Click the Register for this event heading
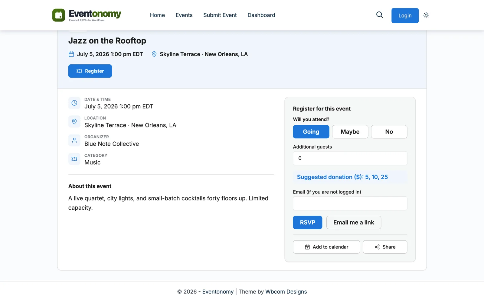Viewport: 484px width, 302px height. tap(322, 109)
